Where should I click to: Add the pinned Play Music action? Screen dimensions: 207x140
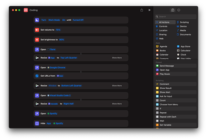(176, 74)
